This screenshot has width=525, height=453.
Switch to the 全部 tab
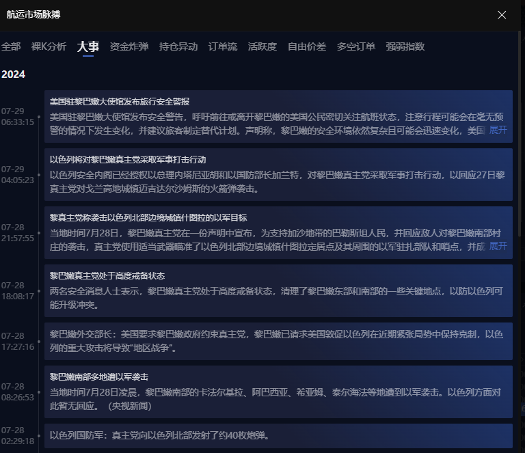pos(11,46)
